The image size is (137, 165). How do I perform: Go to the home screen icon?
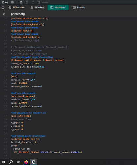[x=3, y=8]
